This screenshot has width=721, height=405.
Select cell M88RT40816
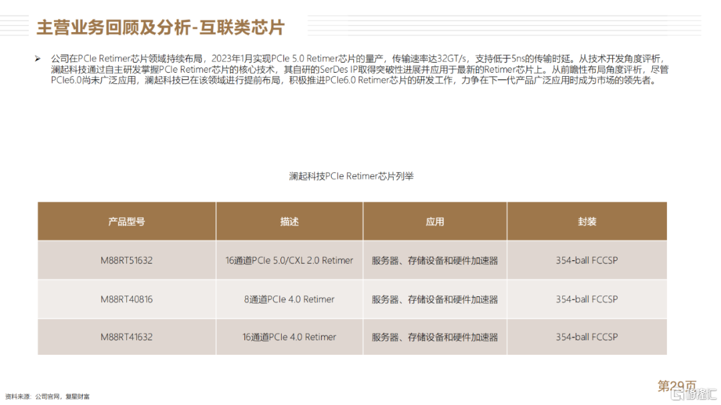(126, 300)
